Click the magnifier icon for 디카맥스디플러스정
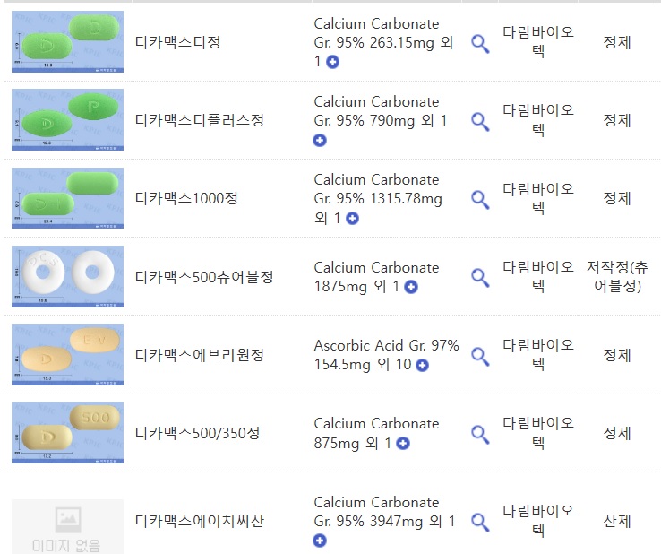661x554 pixels. pos(480,122)
